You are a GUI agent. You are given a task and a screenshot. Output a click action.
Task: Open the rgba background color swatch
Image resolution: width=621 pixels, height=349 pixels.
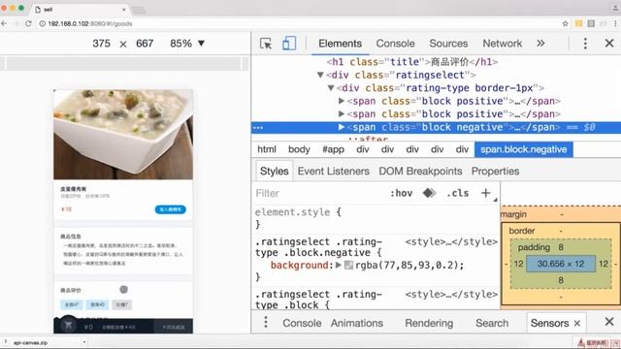[348, 265]
